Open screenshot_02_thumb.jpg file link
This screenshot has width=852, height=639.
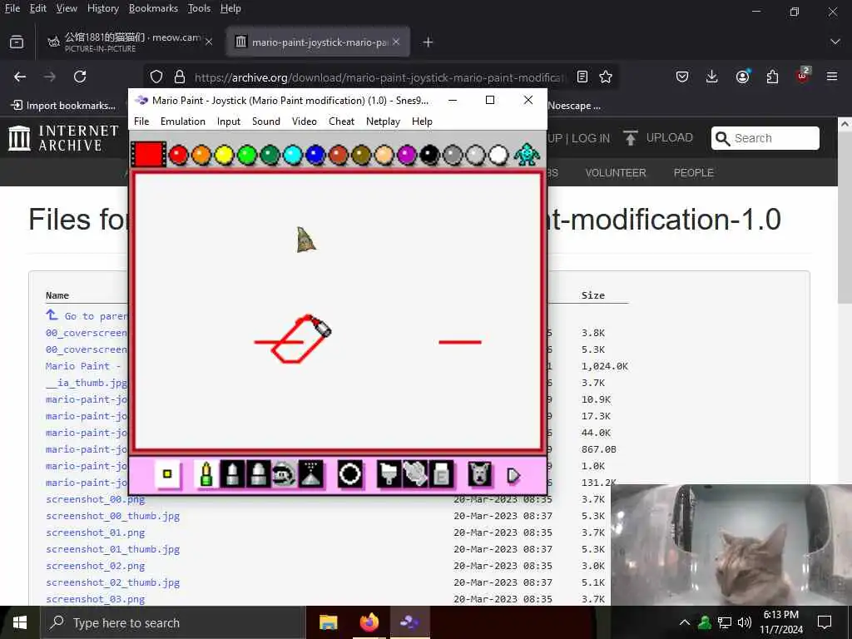pyautogui.click(x=112, y=582)
